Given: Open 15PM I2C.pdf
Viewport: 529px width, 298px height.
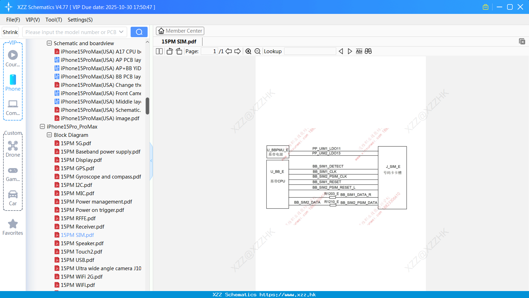Looking at the screenshot, I should pos(73,185).
